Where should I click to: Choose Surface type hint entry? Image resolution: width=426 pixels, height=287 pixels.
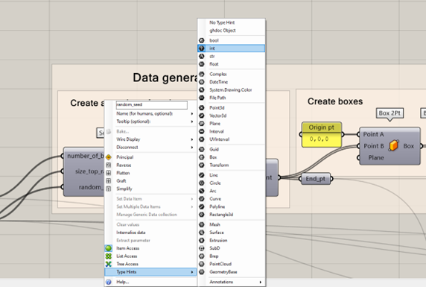pos(231,233)
